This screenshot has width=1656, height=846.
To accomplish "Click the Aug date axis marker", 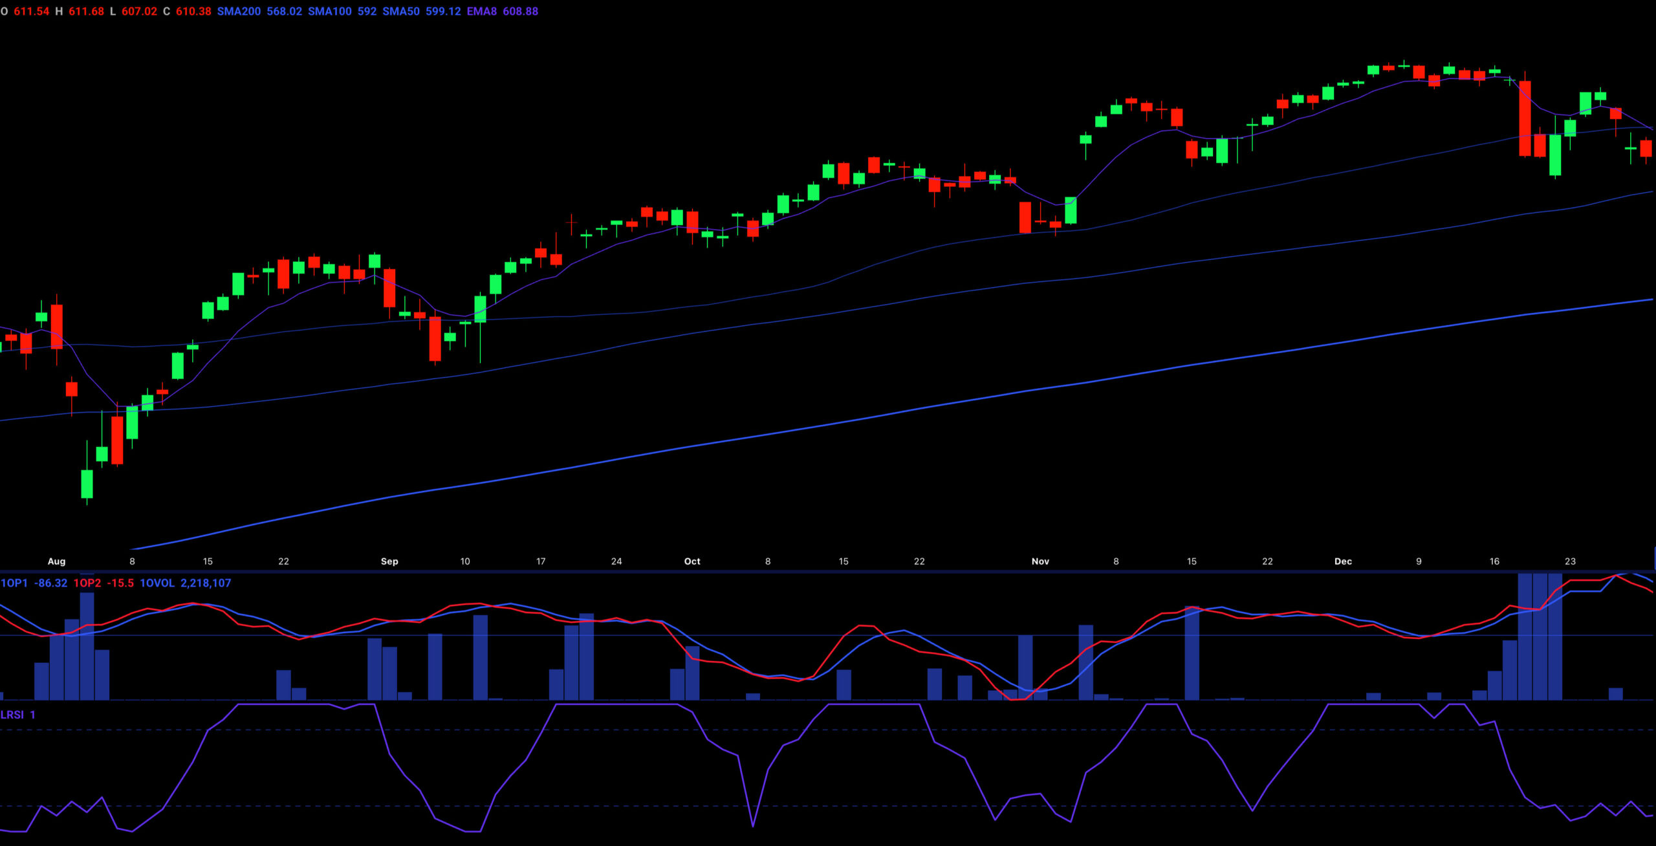I will (x=56, y=561).
